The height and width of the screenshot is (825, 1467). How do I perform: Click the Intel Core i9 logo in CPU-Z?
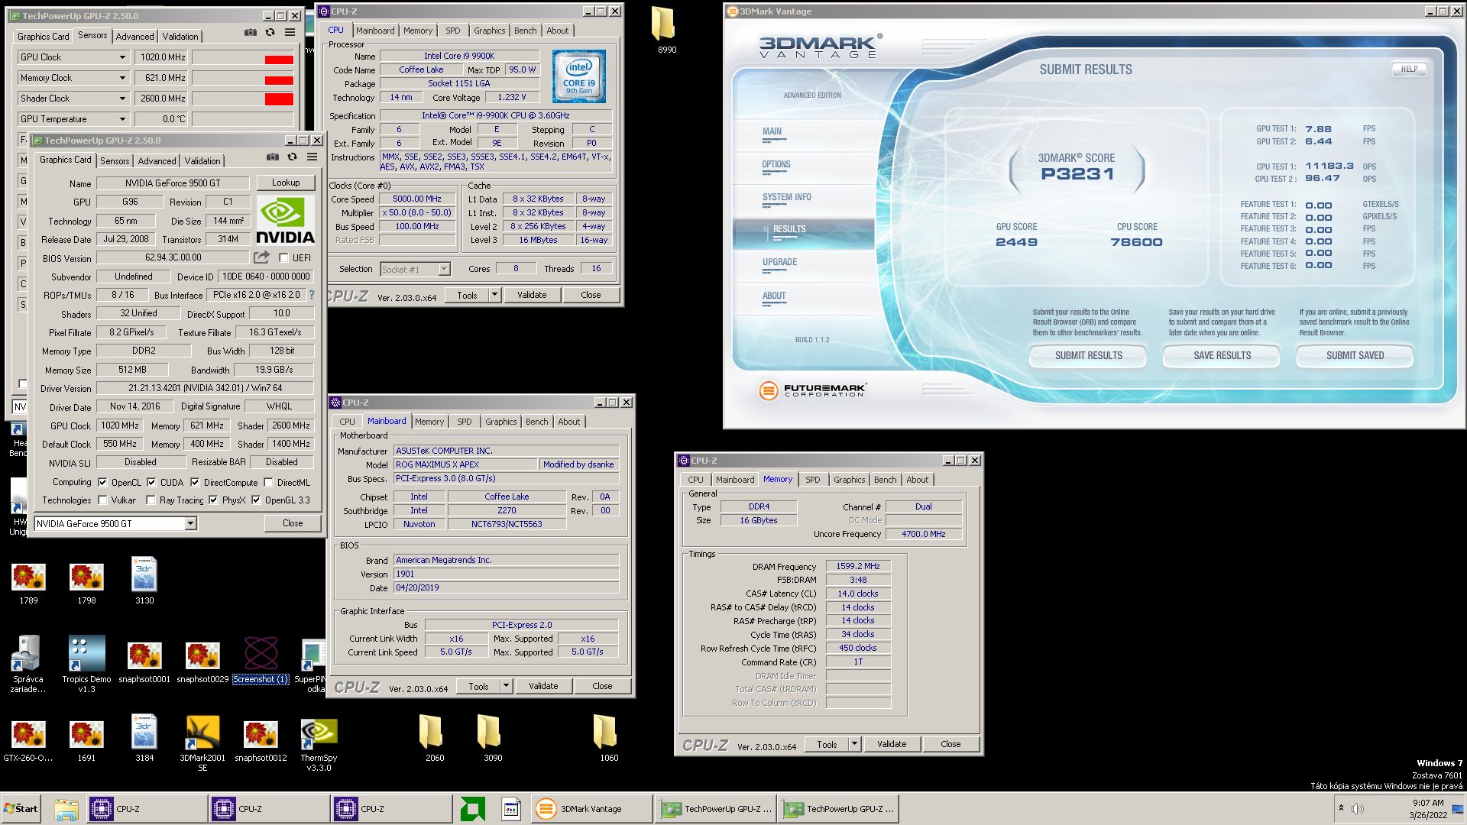click(x=579, y=76)
